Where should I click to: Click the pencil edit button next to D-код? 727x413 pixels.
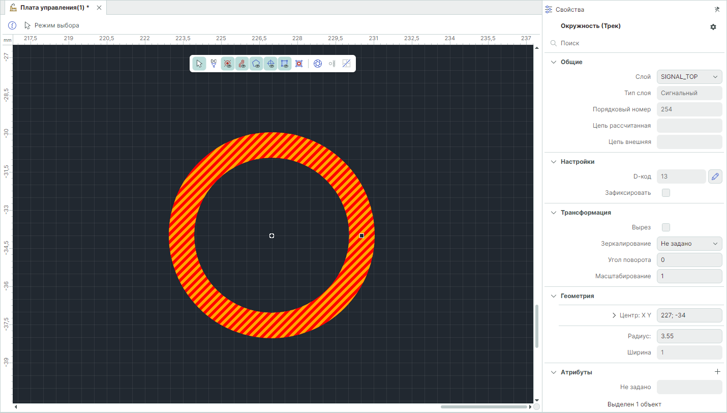tap(715, 176)
